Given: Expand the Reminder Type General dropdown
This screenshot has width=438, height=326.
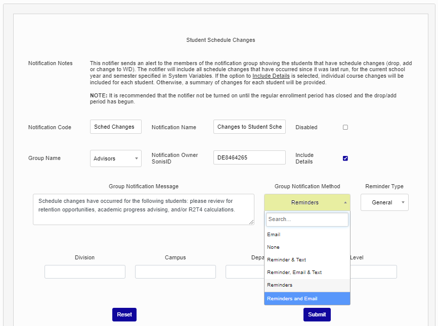Looking at the screenshot, I should [x=384, y=202].
